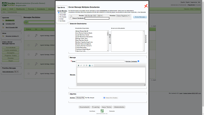This screenshot has height=115, width=204.
Task: Open the Periodo Año Escolar dropdown
Action: pos(93,16)
